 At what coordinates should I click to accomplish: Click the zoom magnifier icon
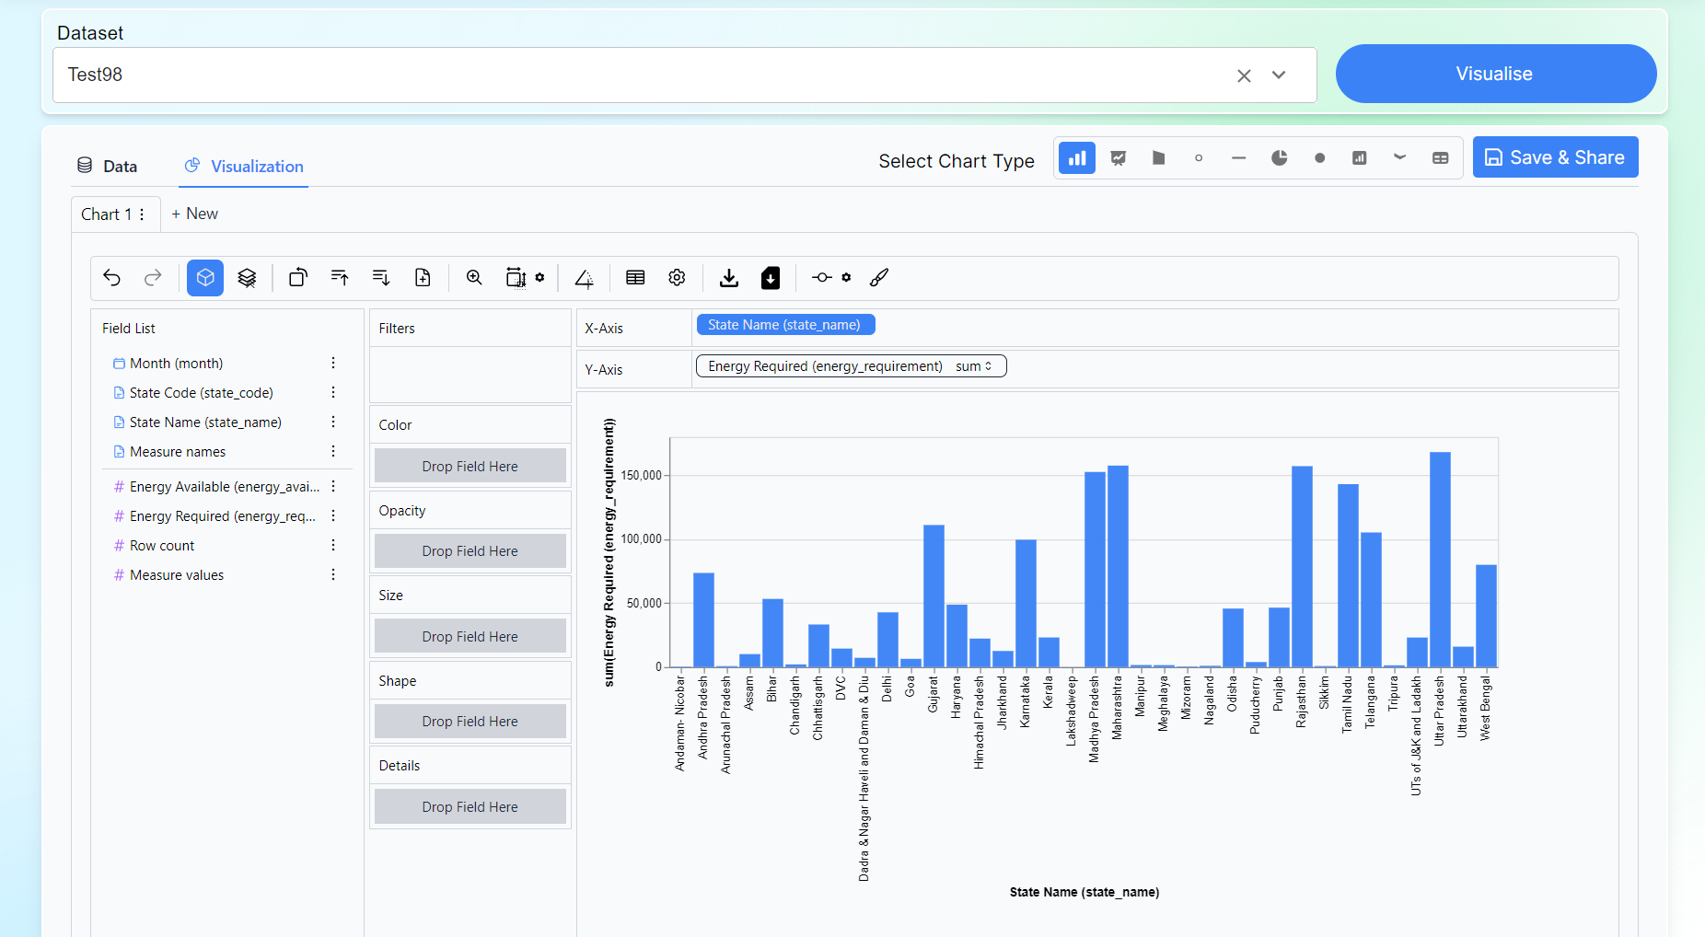tap(474, 278)
